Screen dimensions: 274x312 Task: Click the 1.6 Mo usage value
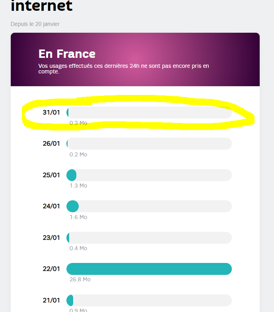tap(78, 217)
